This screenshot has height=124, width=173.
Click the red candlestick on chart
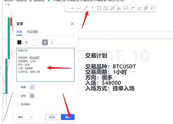[11, 22]
